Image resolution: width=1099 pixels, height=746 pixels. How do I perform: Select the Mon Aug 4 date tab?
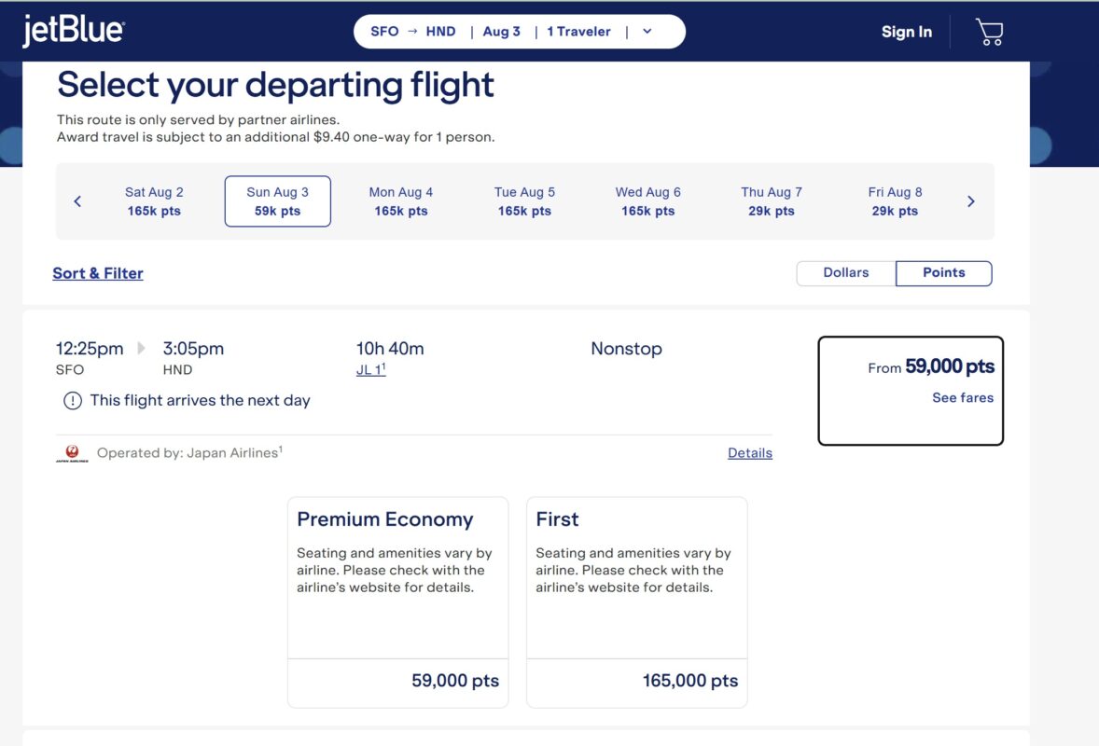[x=400, y=200]
